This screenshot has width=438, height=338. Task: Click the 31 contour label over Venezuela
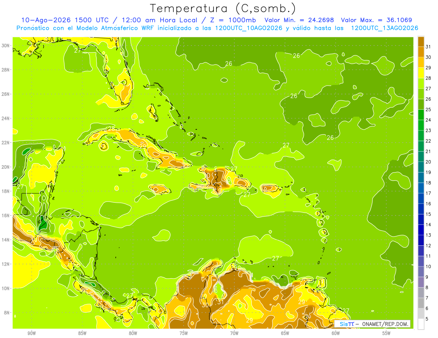coord(220,302)
